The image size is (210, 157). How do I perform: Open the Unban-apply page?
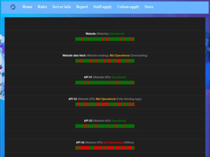point(128,7)
